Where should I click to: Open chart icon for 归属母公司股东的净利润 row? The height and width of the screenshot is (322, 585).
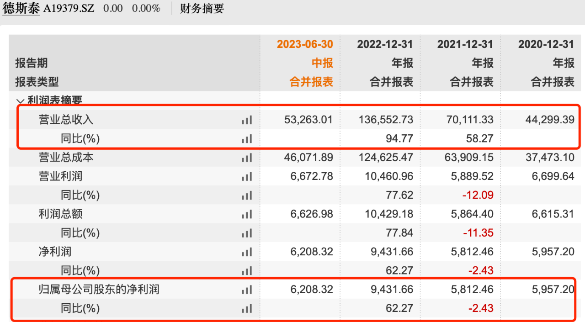(247, 290)
